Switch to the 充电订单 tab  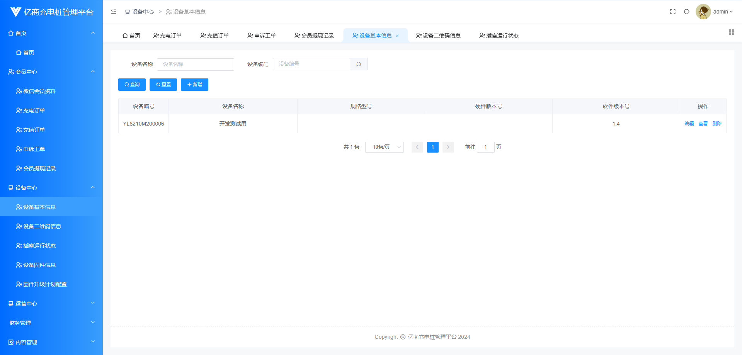pos(167,36)
